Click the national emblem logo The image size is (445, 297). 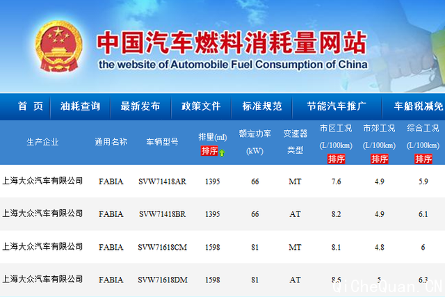pyautogui.click(x=58, y=47)
